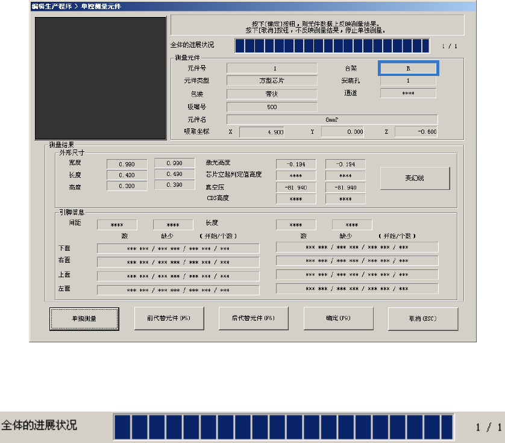The height and width of the screenshot is (443, 505).
Task: Click the 1 / 1 counter inside the dialog
Action: (450, 46)
